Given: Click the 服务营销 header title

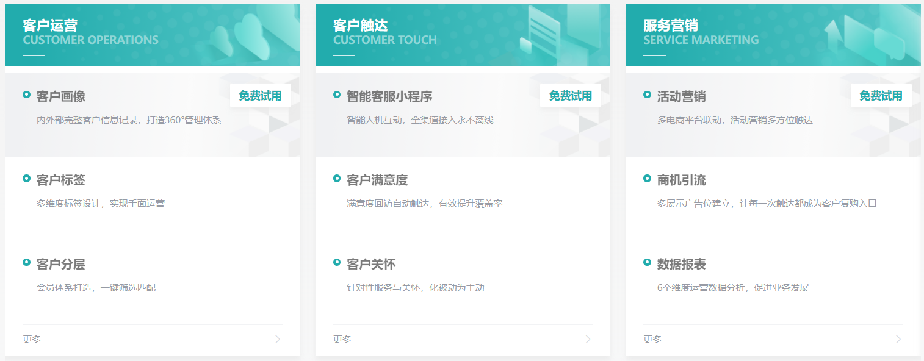Looking at the screenshot, I should (671, 25).
